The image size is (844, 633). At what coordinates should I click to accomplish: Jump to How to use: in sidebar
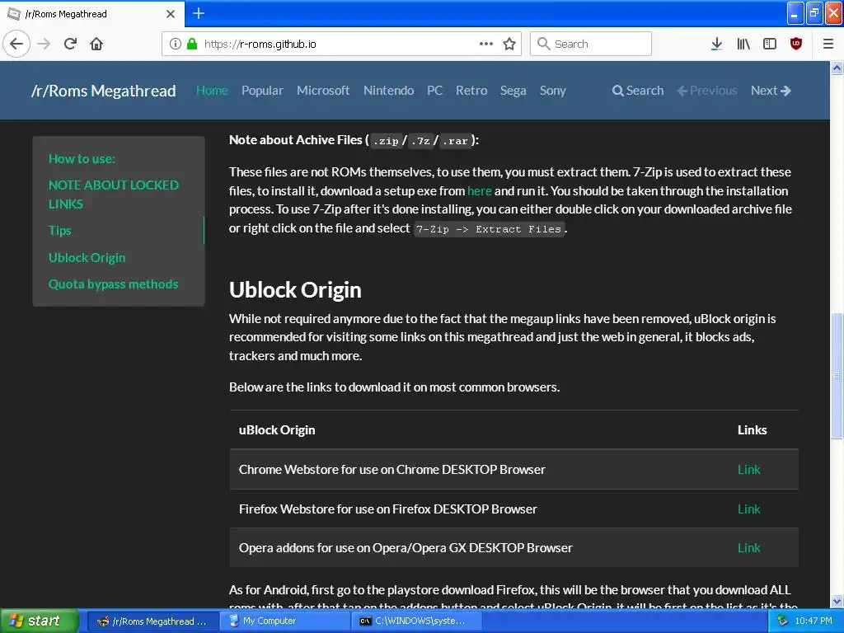pyautogui.click(x=82, y=159)
